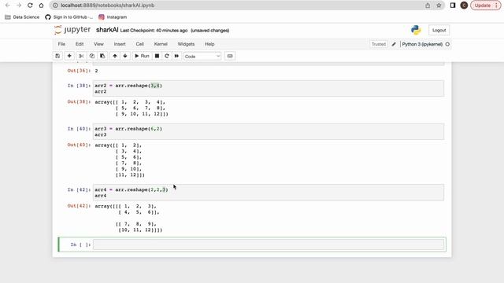The height and width of the screenshot is (283, 504).
Task: Click the Python logo icon
Action: 416,30
